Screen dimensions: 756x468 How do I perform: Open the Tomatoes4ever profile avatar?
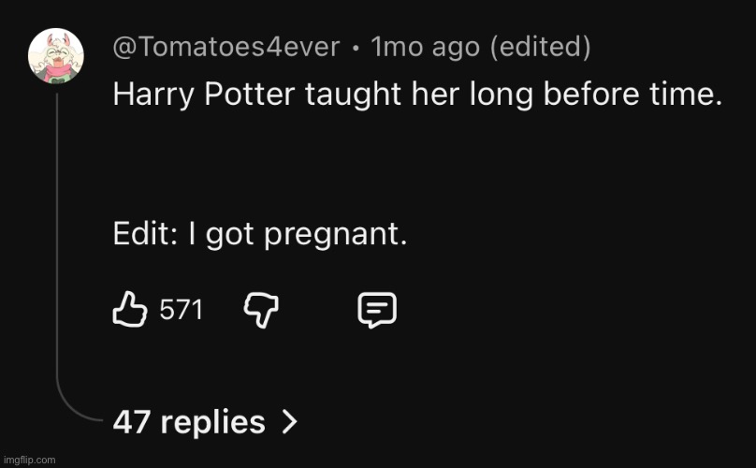[x=57, y=55]
